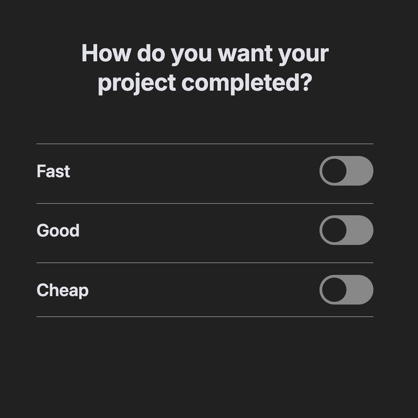The image size is (418, 418).
Task: Click the "Cheap" label text
Action: coord(62,290)
